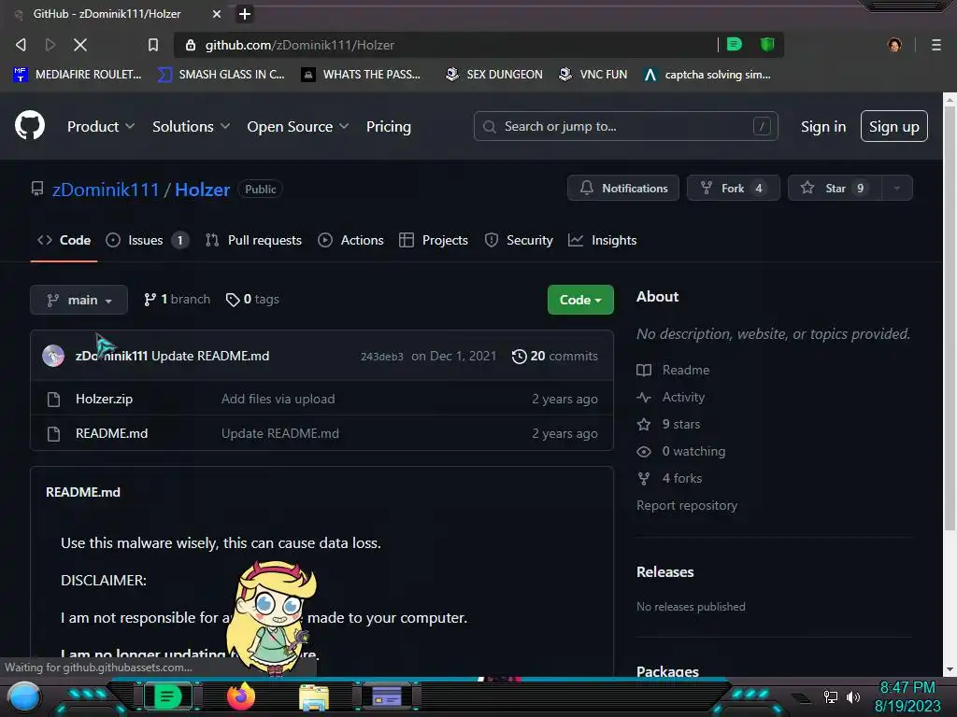957x717 pixels.
Task: Expand the green Code dropdown button
Action: click(x=579, y=300)
